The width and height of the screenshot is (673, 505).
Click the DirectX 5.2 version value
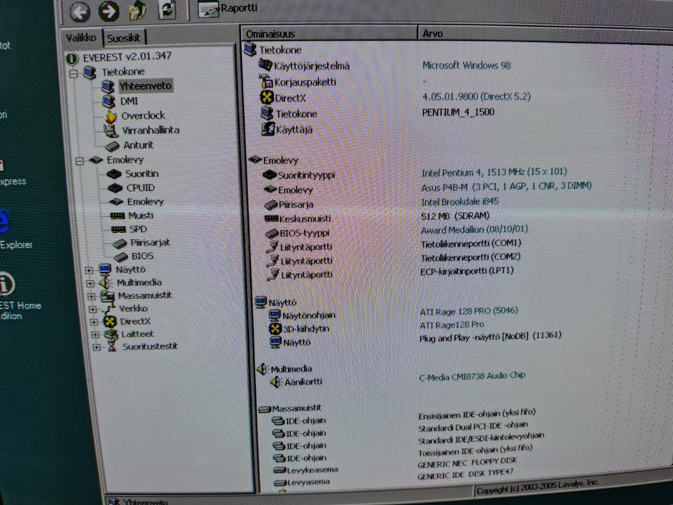tap(477, 97)
